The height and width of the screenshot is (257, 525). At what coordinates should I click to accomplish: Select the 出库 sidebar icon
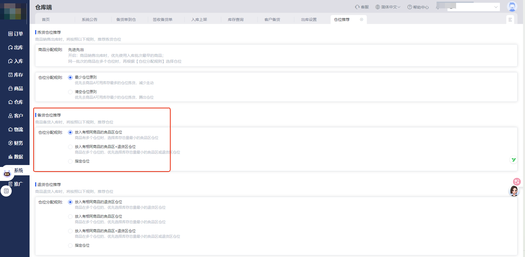tap(15, 47)
